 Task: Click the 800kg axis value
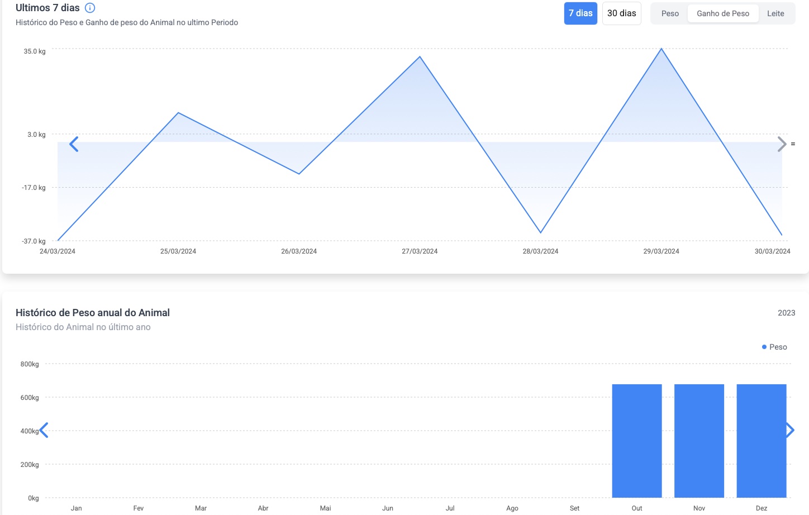30,364
